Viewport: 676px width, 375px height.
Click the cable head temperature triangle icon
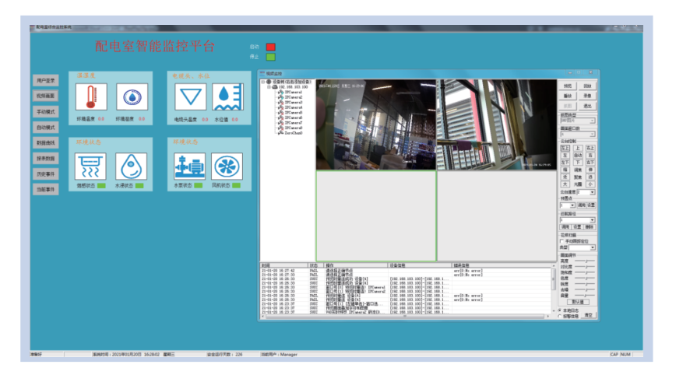click(190, 97)
